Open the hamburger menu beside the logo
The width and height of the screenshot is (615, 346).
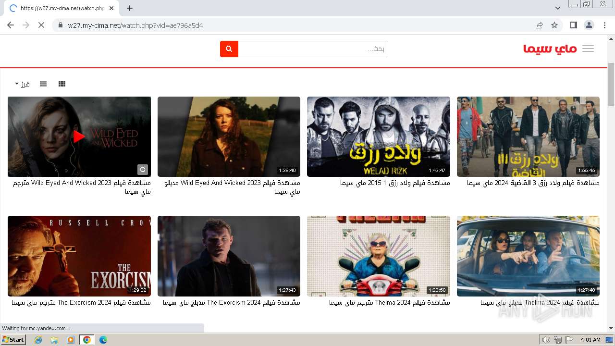pyautogui.click(x=588, y=49)
